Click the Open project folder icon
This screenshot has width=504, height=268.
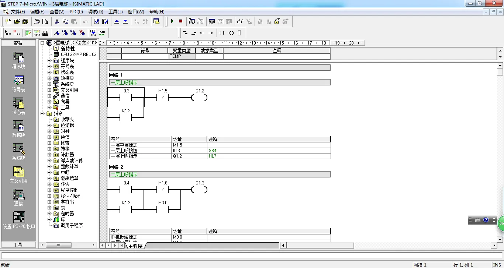pos(17,21)
